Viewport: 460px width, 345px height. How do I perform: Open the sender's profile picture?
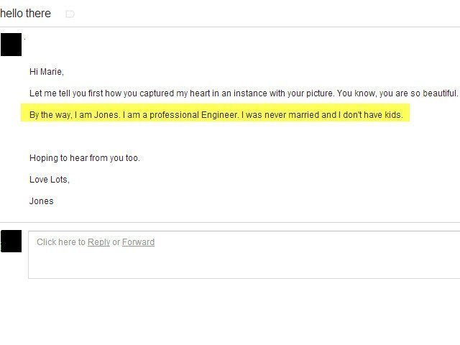coord(11,45)
